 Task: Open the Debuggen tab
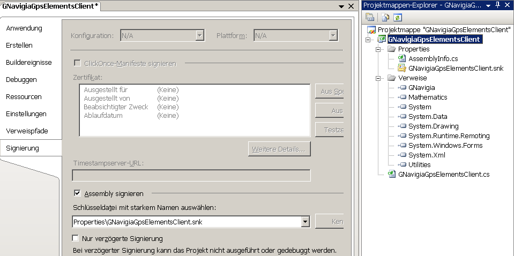[x=21, y=80]
